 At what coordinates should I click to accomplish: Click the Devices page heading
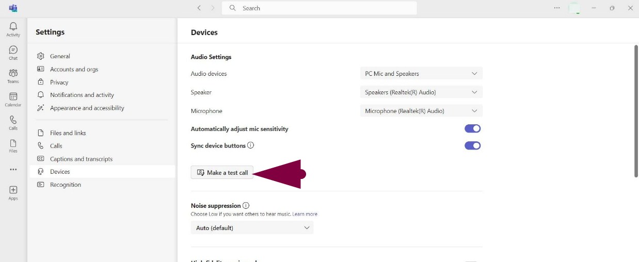click(204, 32)
